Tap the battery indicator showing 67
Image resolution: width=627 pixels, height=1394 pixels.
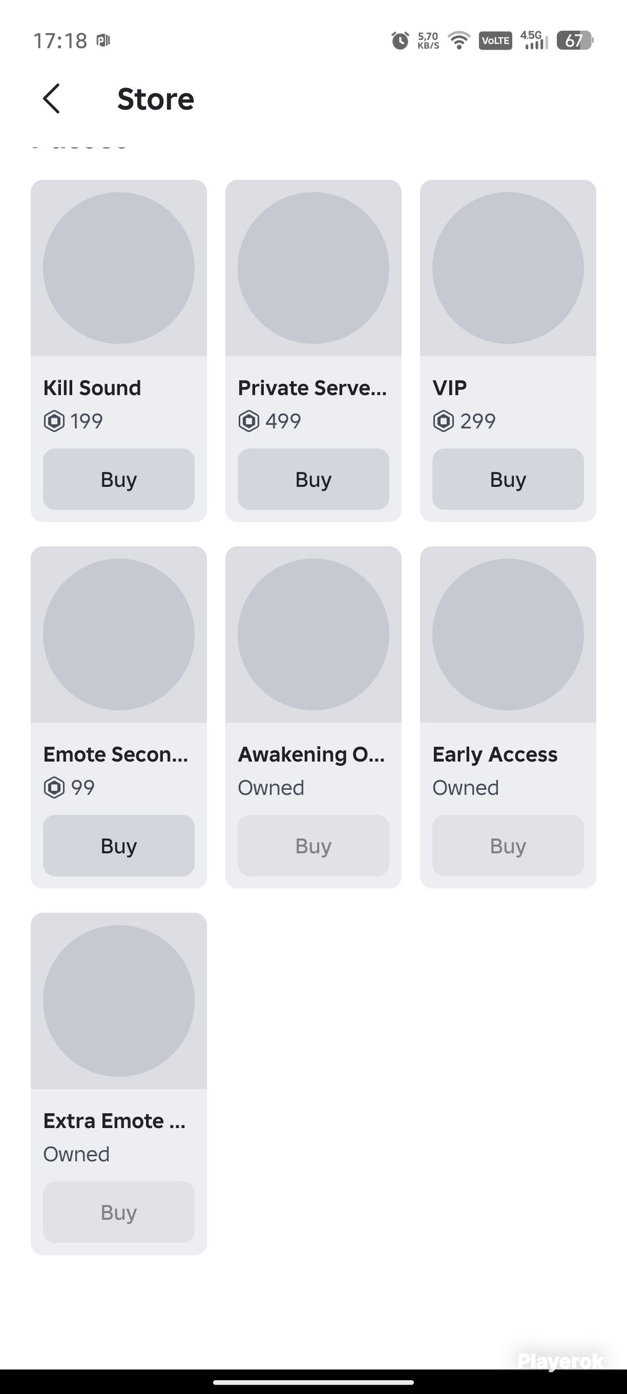click(x=574, y=41)
